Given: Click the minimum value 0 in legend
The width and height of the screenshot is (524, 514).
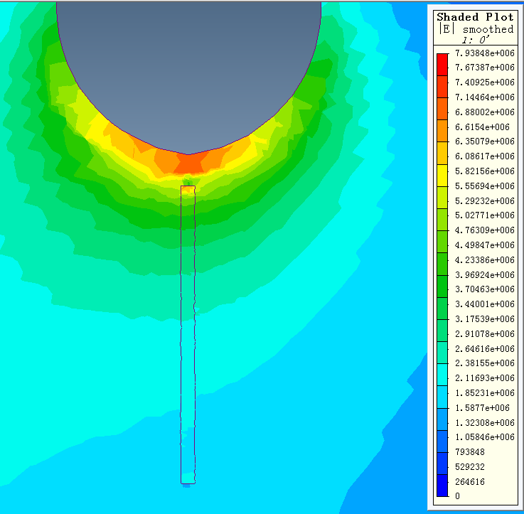Looking at the screenshot, I should [457, 496].
